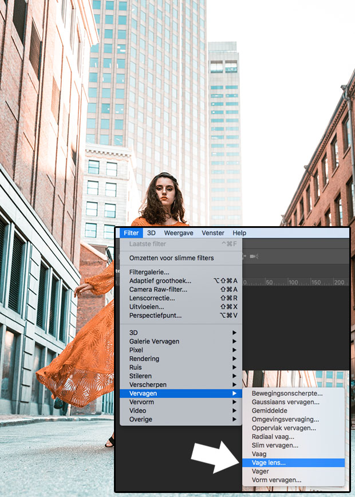Click the 3D video camera icon in options bar

tap(254, 257)
